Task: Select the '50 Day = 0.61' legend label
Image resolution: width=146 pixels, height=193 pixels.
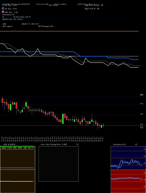Action: [11, 9]
